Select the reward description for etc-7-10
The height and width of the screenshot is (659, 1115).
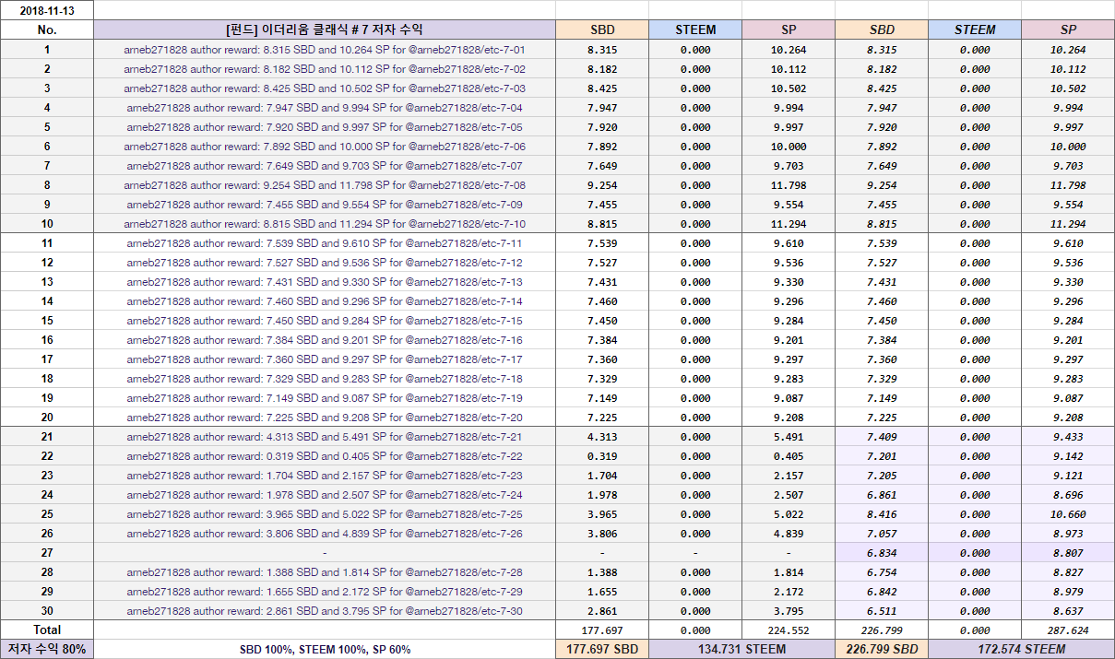[x=325, y=224]
